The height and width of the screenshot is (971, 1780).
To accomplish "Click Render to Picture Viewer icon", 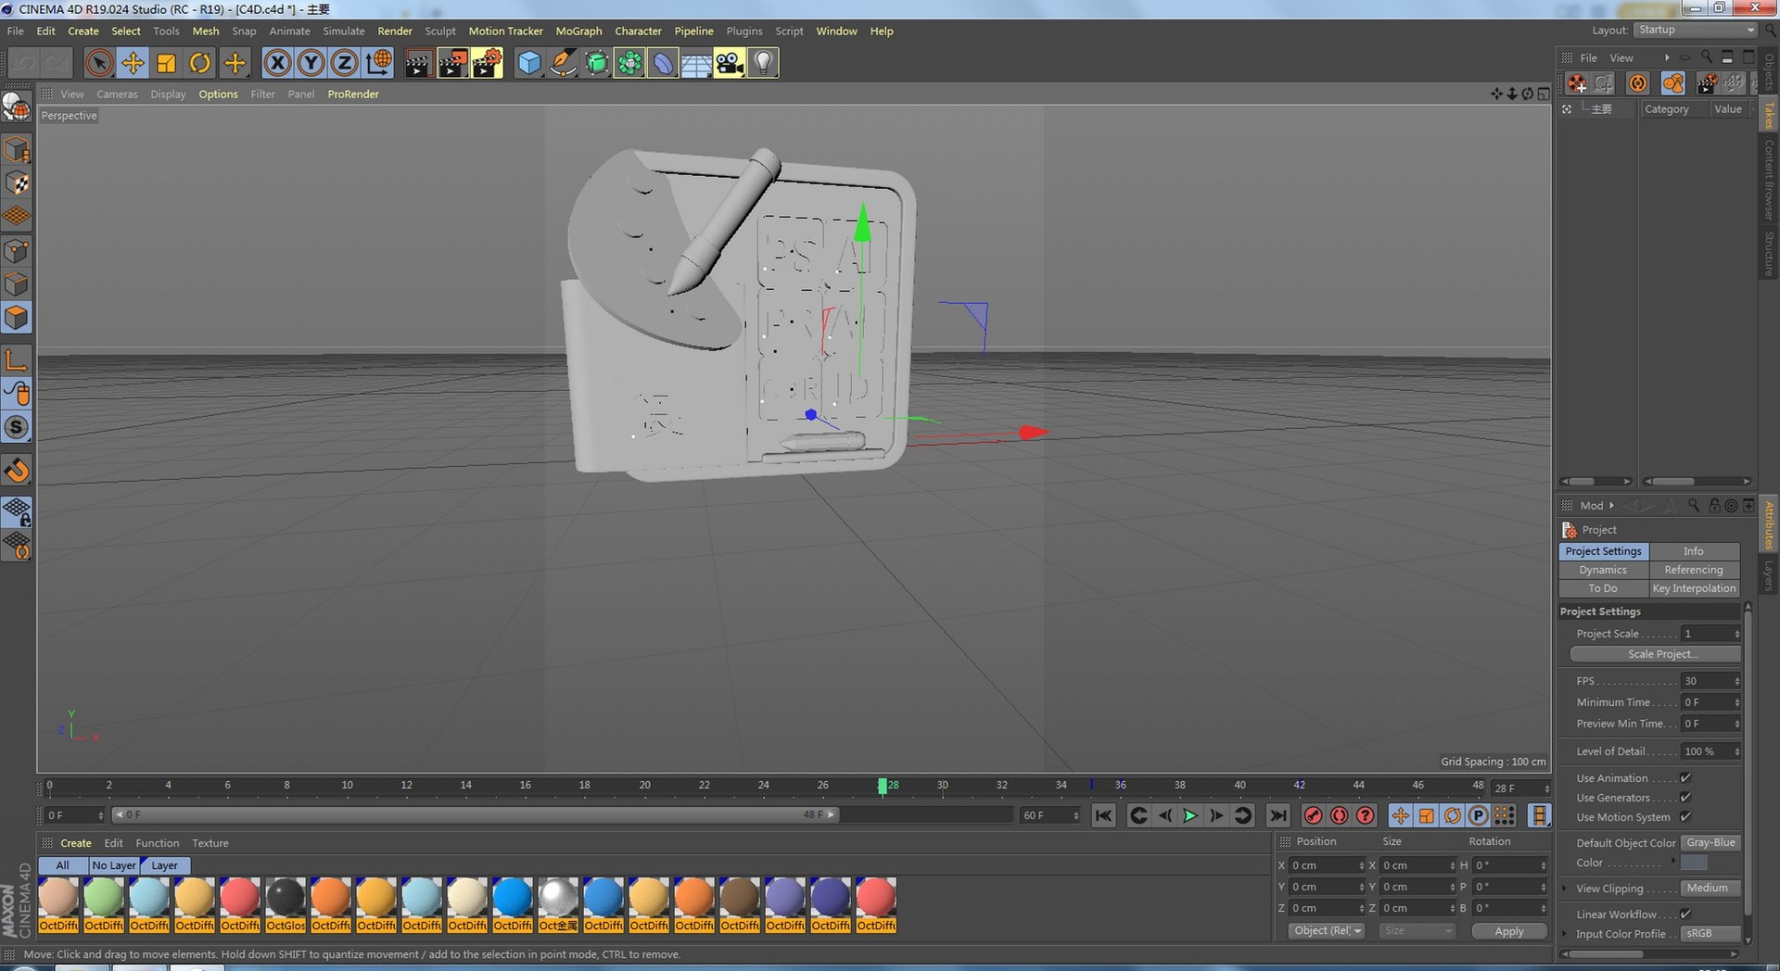I will 452,63.
